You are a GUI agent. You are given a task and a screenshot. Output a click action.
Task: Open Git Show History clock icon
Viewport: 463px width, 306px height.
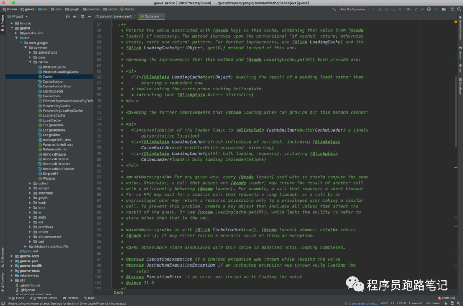(x=429, y=9)
